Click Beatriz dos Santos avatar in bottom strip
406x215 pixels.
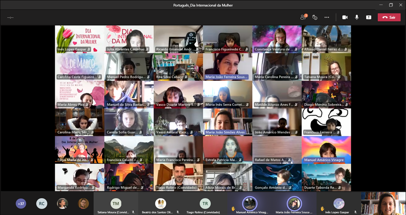(x=161, y=203)
